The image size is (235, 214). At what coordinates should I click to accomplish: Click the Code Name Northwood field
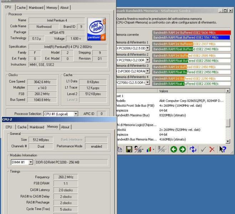pos(44,26)
